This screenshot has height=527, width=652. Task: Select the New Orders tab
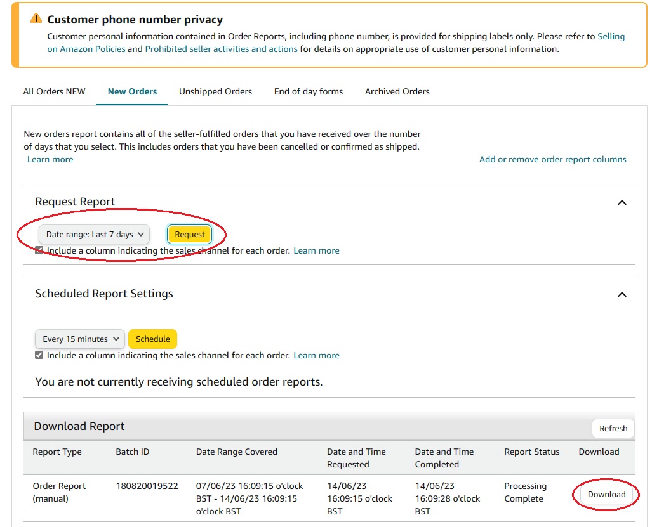click(132, 91)
